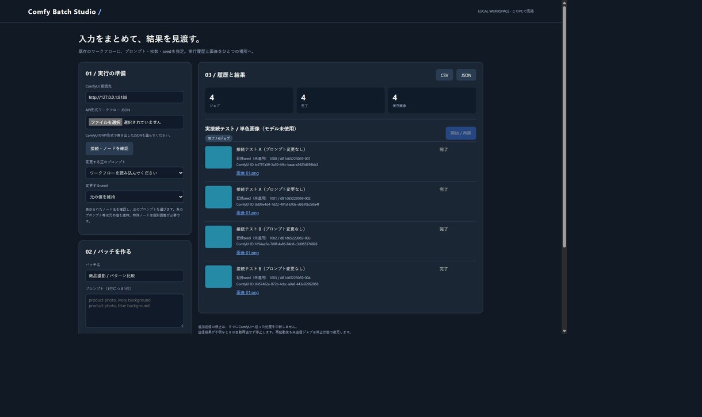702x417 pixels.
Task: Click the 完了 status of seed 1000 job
Action: pos(444,149)
